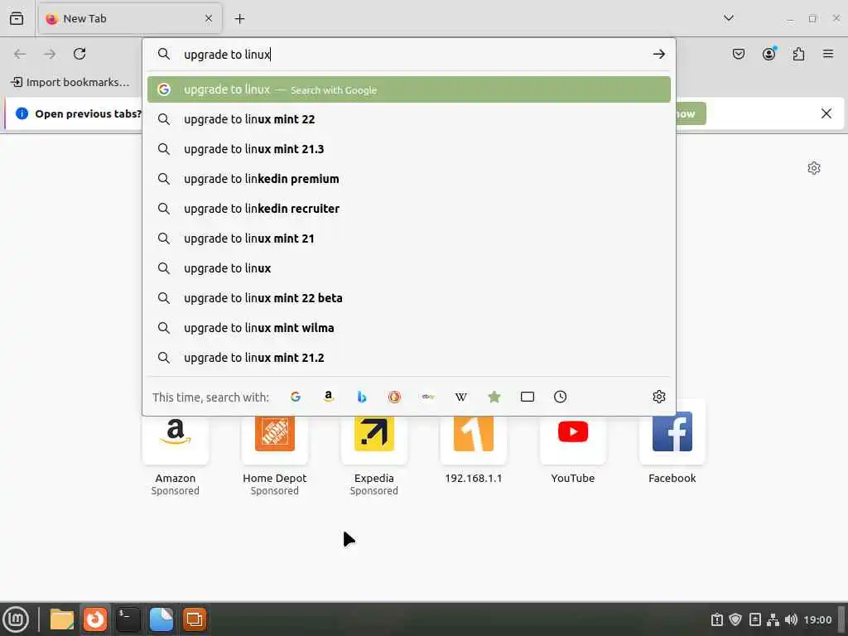Search this time with Wikipedia icon
The width and height of the screenshot is (848, 636).
460,397
